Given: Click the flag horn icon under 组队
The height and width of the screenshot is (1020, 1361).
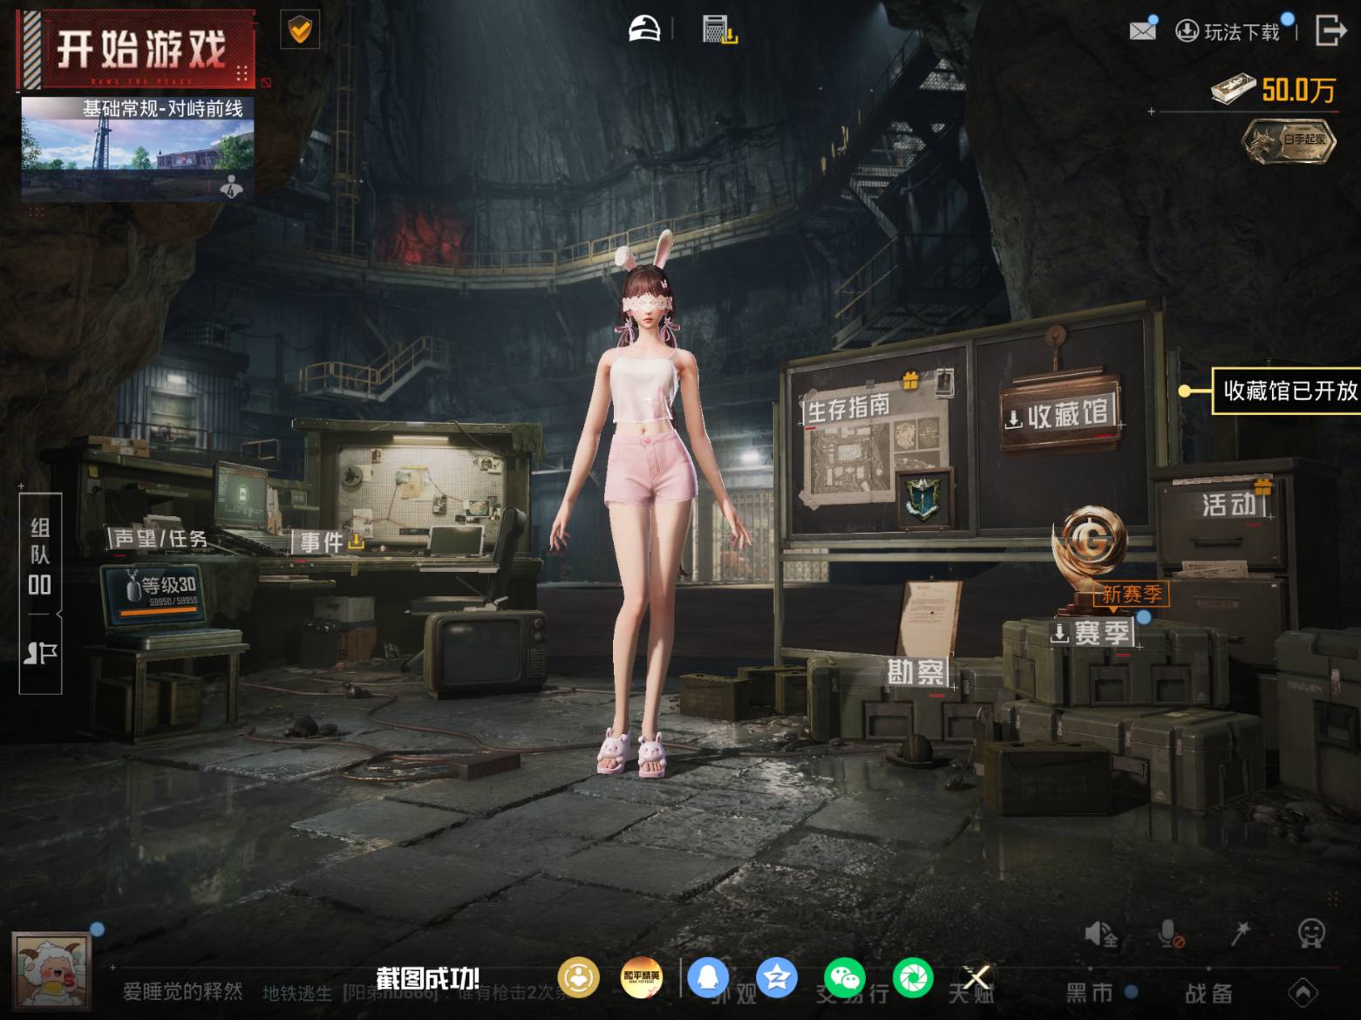Looking at the screenshot, I should [40, 653].
